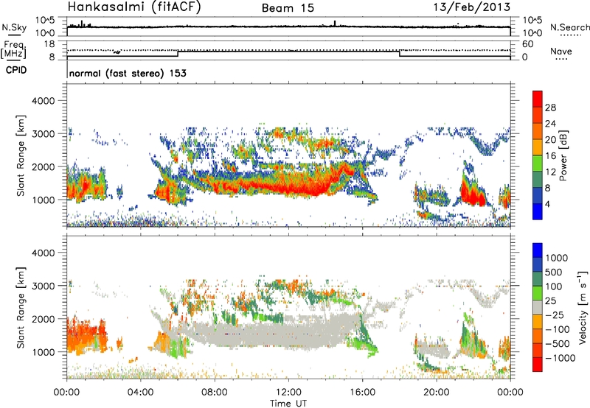Image resolution: width=590 pixels, height=408 pixels.
Task: Click the 'Velocity [m s⁻¹]' colorbar label
Action: pos(583,307)
